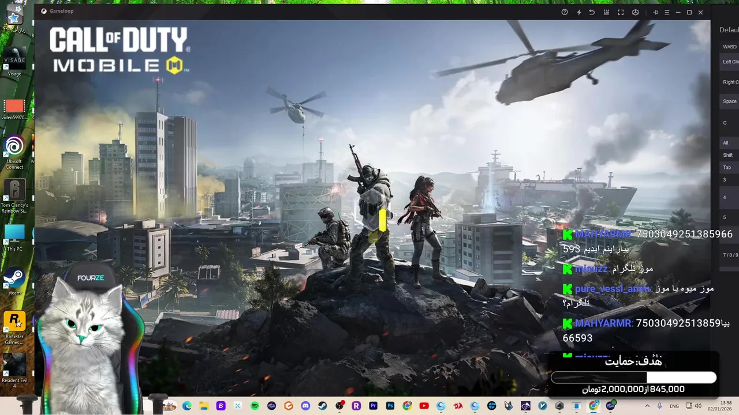Viewport: 739px width, 415px height.
Task: Select the key 5 mapping row
Action: tap(729, 217)
